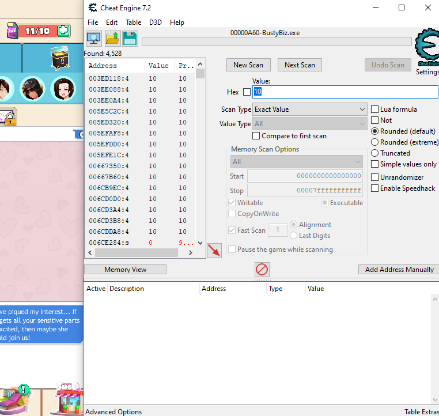Click the game's treasure chest icon
The width and height of the screenshot is (439, 416).
[60, 58]
